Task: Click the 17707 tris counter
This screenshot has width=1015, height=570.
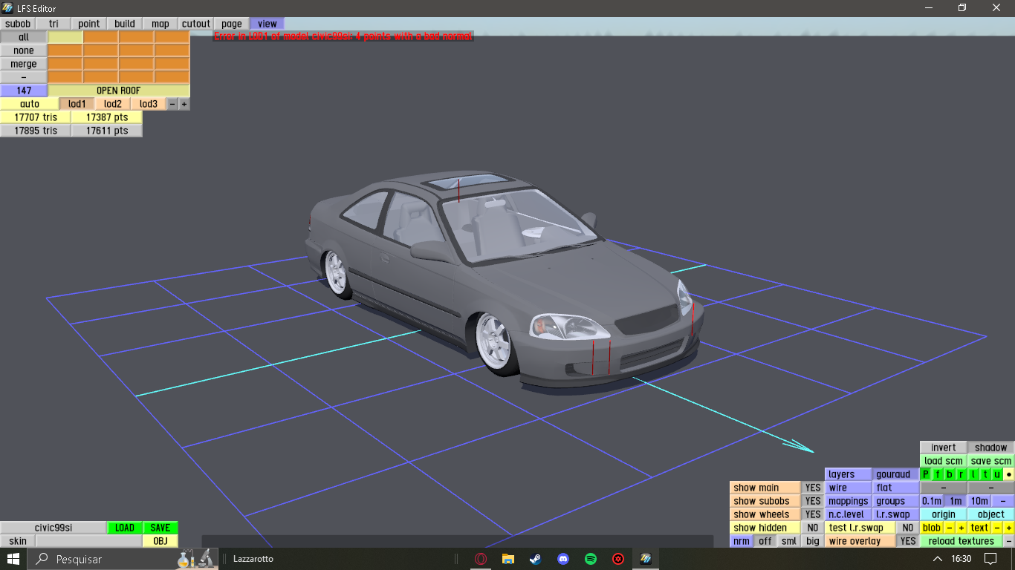Action: point(36,117)
